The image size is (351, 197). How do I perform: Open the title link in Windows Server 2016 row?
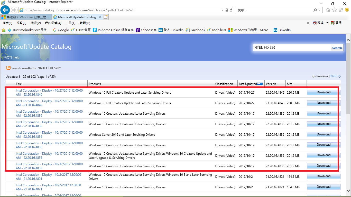[x=49, y=135]
